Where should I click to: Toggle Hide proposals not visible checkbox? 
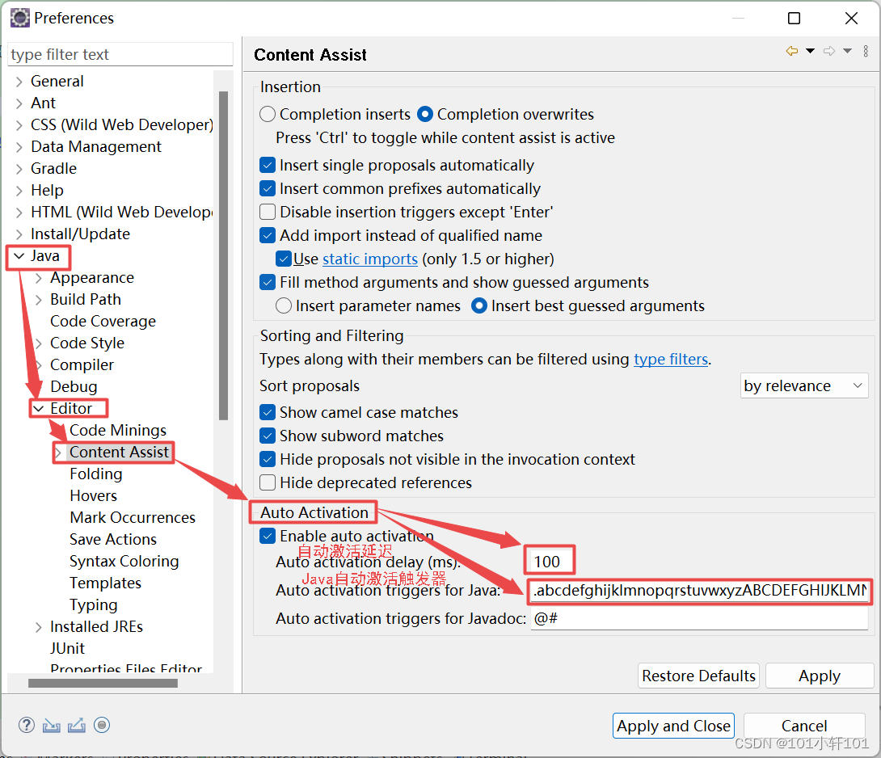268,459
